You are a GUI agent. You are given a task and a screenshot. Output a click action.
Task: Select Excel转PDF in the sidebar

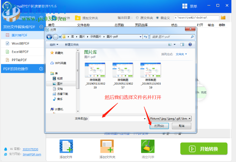(23, 52)
